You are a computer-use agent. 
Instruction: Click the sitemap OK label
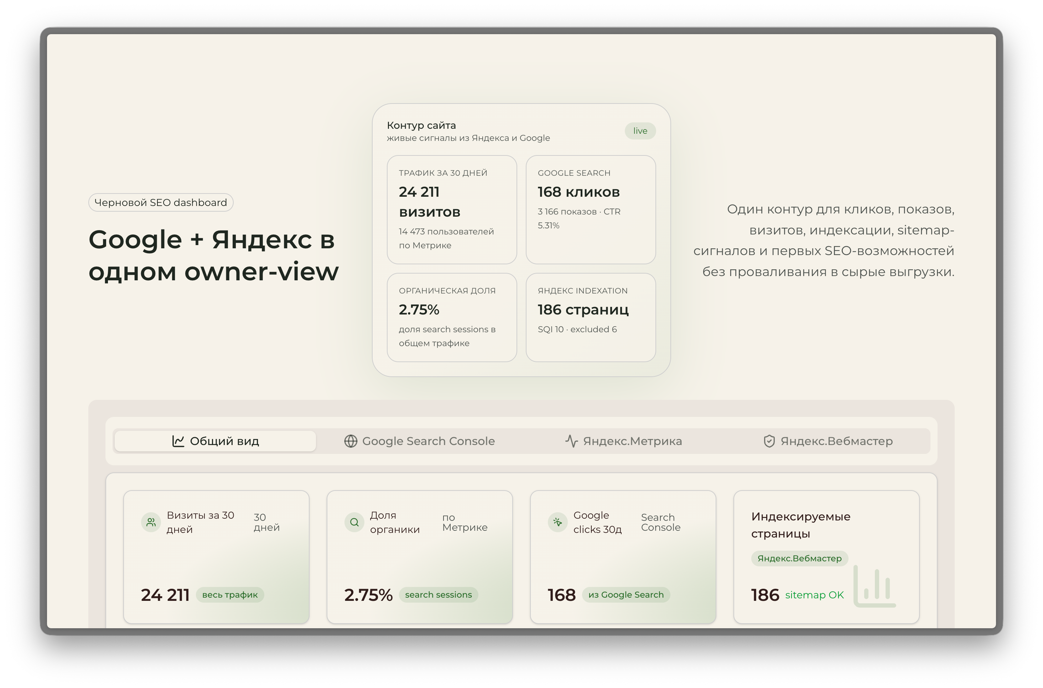pos(814,595)
